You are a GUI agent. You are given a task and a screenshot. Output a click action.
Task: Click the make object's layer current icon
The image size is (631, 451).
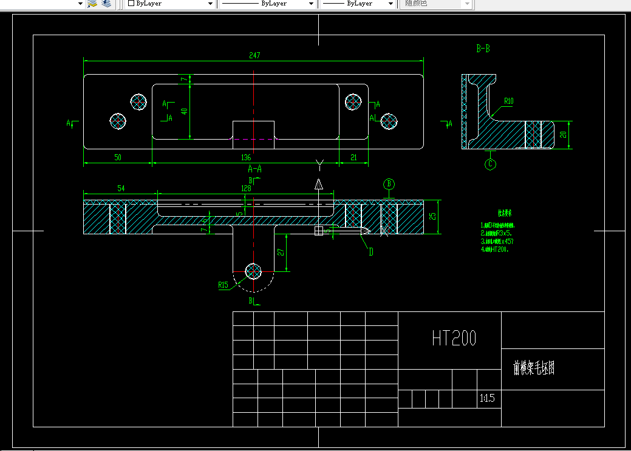tap(92, 4)
